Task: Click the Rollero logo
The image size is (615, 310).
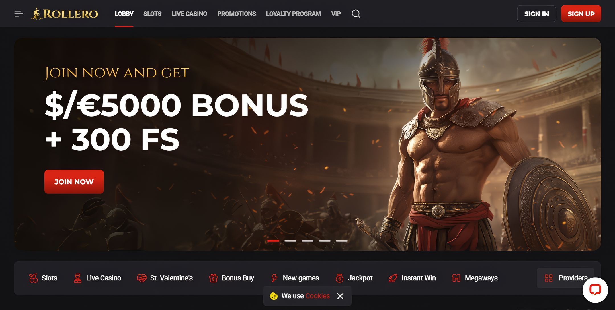Action: (x=65, y=14)
